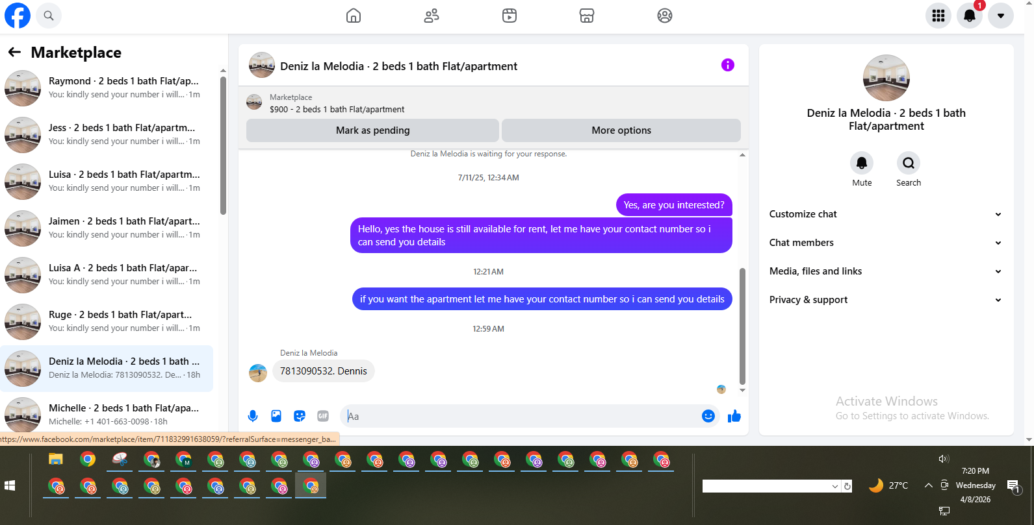Click 'Yes, are you interested?' message

pyautogui.click(x=674, y=205)
